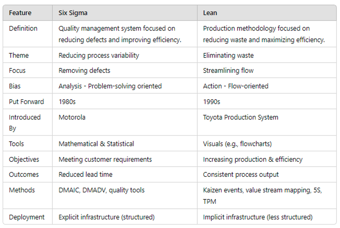Click the DMAIC, DMADV, quality tools cell
Image resolution: width=340 pixels, height=228 pixels.
coord(101,190)
